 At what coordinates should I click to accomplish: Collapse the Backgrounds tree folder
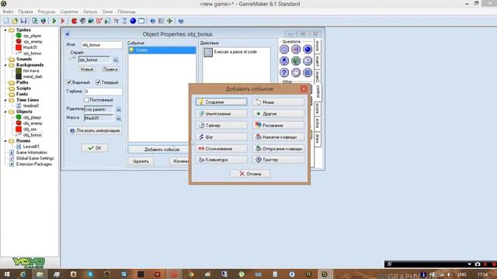tap(5, 65)
